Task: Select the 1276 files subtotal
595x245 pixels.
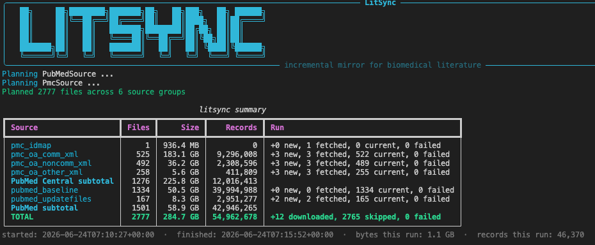Action: pyautogui.click(x=141, y=181)
